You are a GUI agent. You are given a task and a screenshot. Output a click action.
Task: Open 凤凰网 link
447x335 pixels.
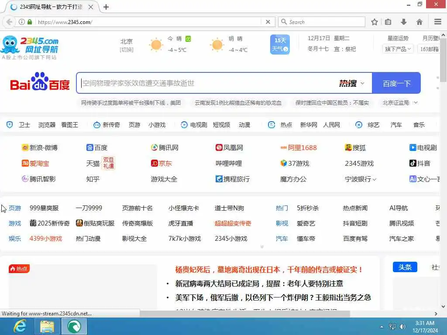pyautogui.click(x=230, y=147)
